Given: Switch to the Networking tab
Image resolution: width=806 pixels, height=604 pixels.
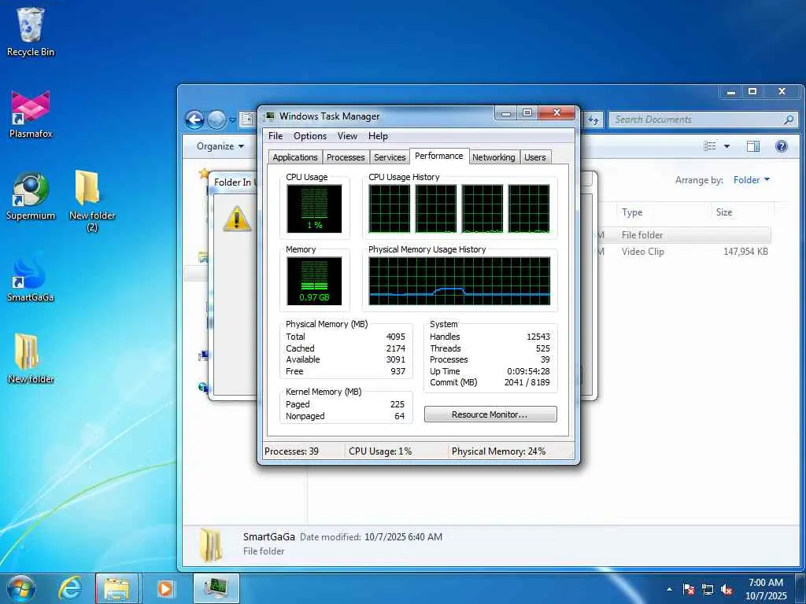Looking at the screenshot, I should coord(494,157).
